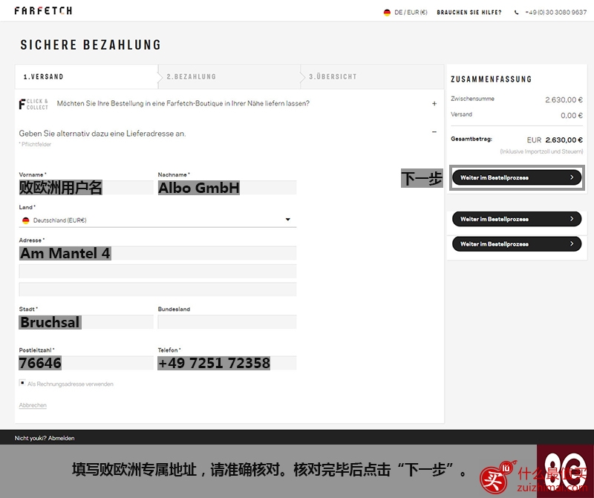Focus the Stadt input field

point(86,322)
